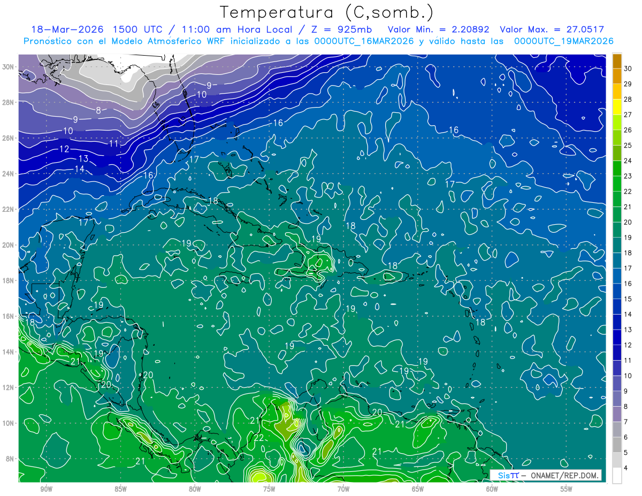Click the "70W" longitude axis label
The height and width of the screenshot is (496, 642).
(x=343, y=489)
